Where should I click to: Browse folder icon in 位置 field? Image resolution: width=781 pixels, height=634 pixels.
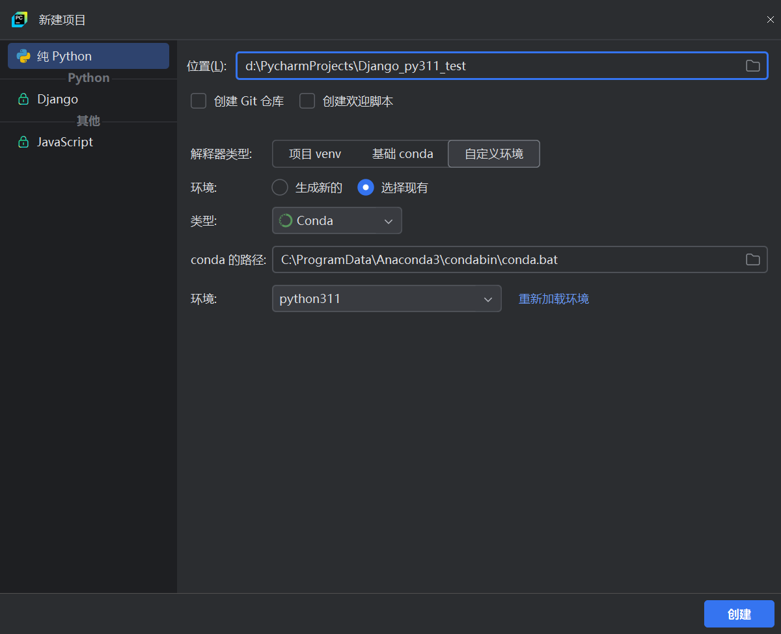click(752, 66)
